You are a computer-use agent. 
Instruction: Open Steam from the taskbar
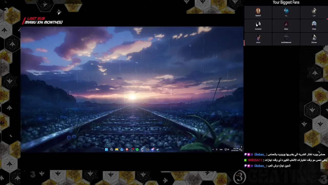coord(157,150)
